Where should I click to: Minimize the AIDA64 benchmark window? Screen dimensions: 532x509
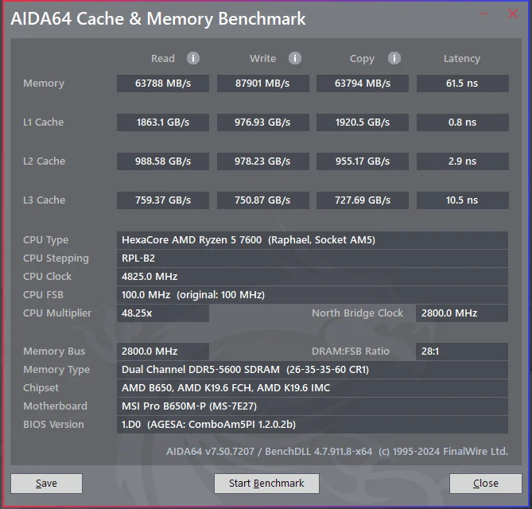(x=485, y=14)
